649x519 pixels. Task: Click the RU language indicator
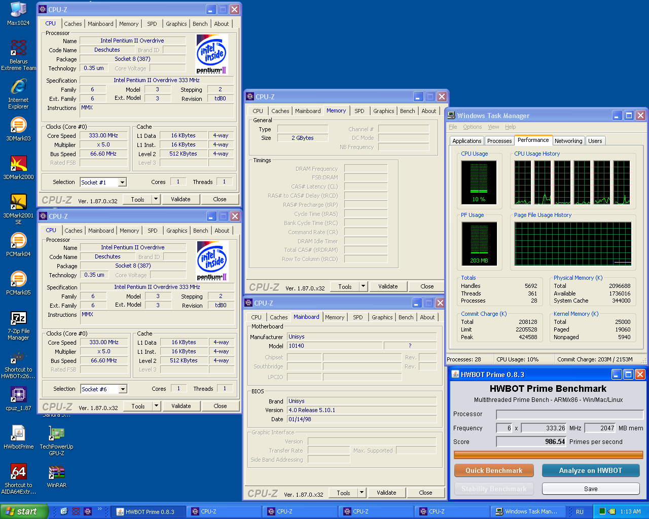pyautogui.click(x=580, y=512)
